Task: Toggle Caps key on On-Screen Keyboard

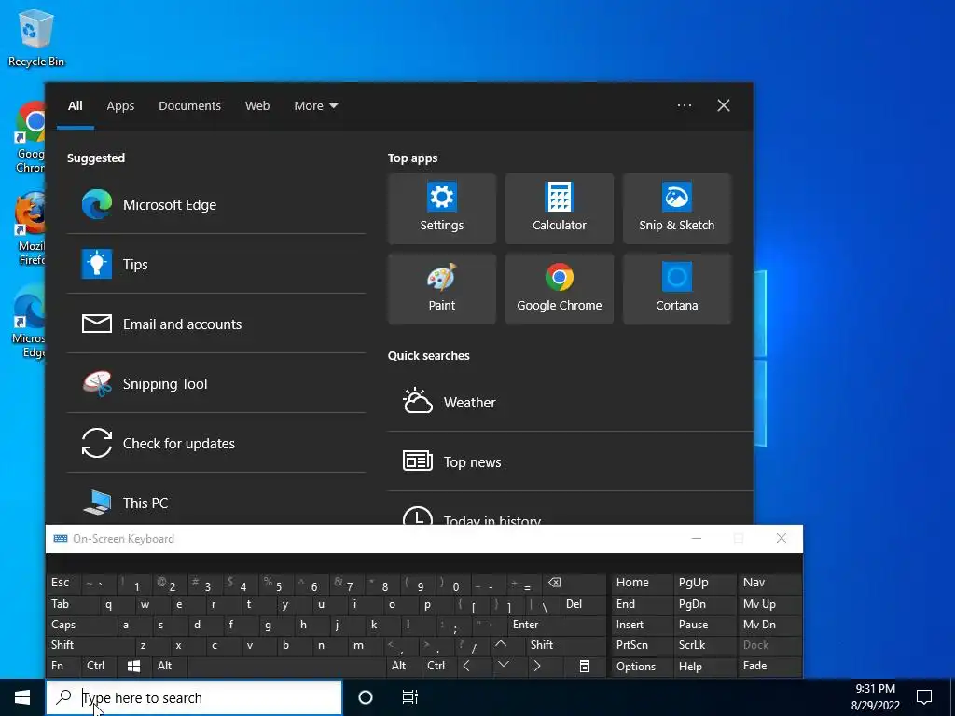Action: point(81,626)
